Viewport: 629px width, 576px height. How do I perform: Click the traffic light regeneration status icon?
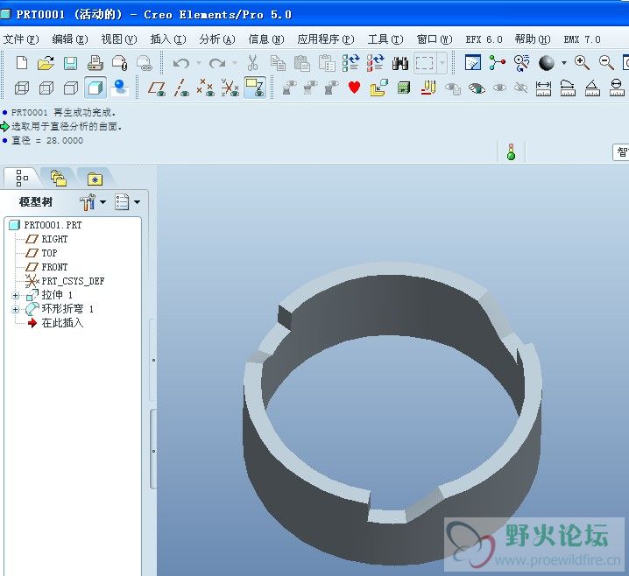511,152
